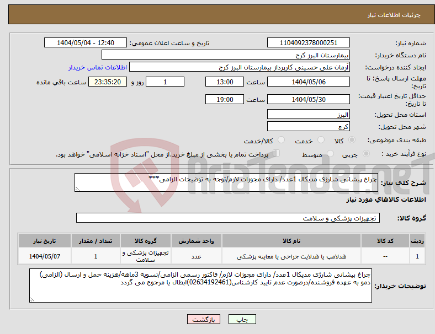Select the خدمت radio button
Screen dimensions: 435x334
point(321,140)
